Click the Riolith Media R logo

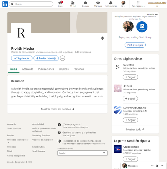point(21,33)
